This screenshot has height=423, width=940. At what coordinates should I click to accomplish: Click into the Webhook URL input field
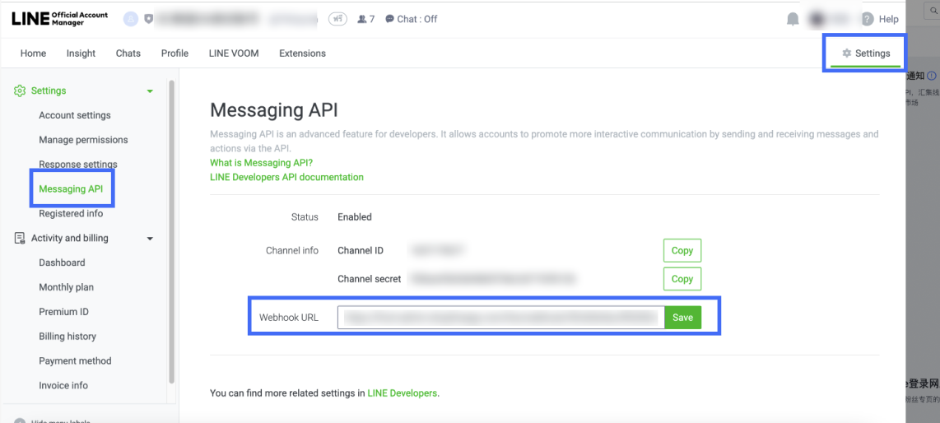(501, 318)
